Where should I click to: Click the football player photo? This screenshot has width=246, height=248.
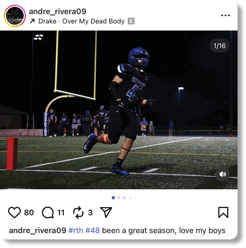point(119,110)
